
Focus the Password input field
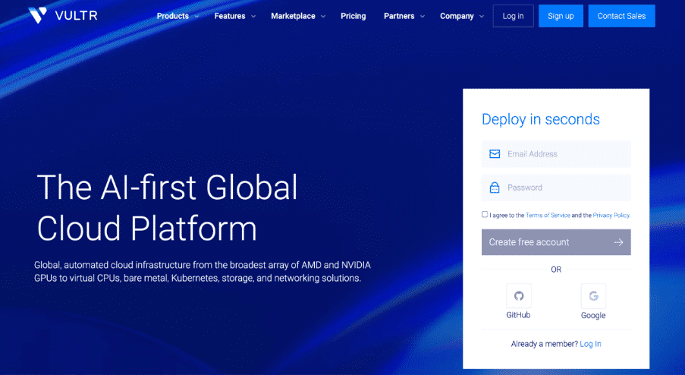[x=556, y=187]
